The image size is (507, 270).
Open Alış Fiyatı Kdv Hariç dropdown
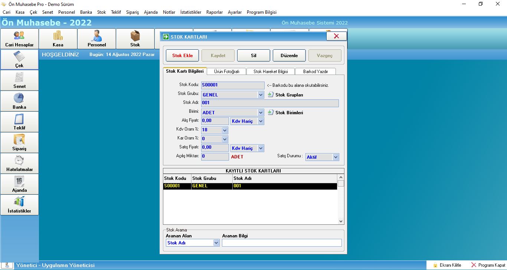coord(261,121)
